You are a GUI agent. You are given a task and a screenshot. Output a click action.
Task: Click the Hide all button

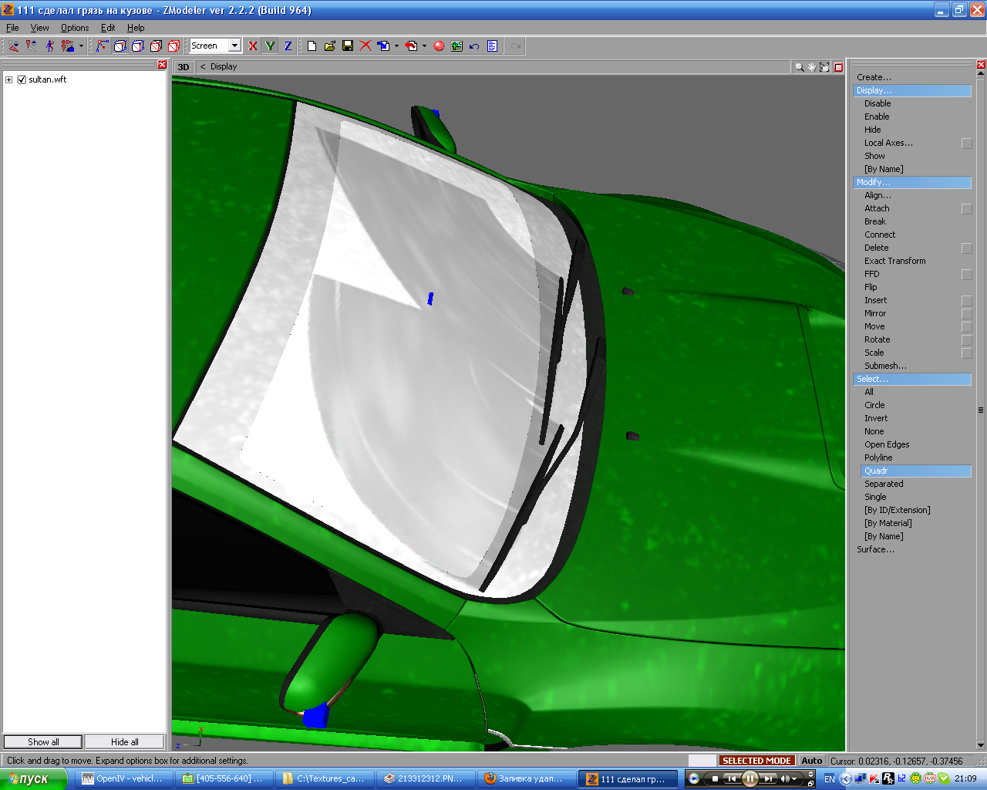coord(124,742)
